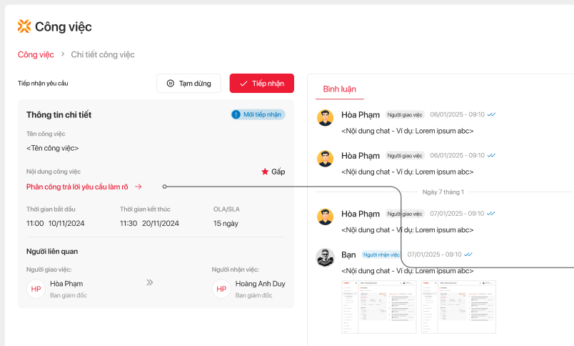Click the arrow next to Phân công trả lời

[139, 187]
